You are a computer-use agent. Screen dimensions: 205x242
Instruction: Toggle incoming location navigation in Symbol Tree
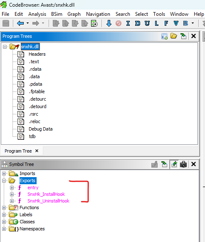[x=164, y=164]
